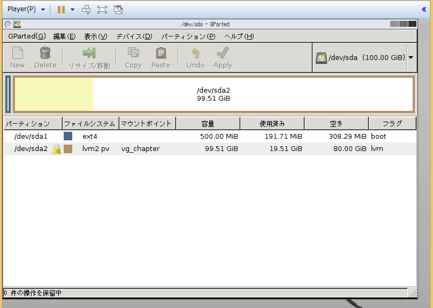433x308 pixels.
Task: Click the リサイズ/移動 resize/move icon
Action: (89, 53)
